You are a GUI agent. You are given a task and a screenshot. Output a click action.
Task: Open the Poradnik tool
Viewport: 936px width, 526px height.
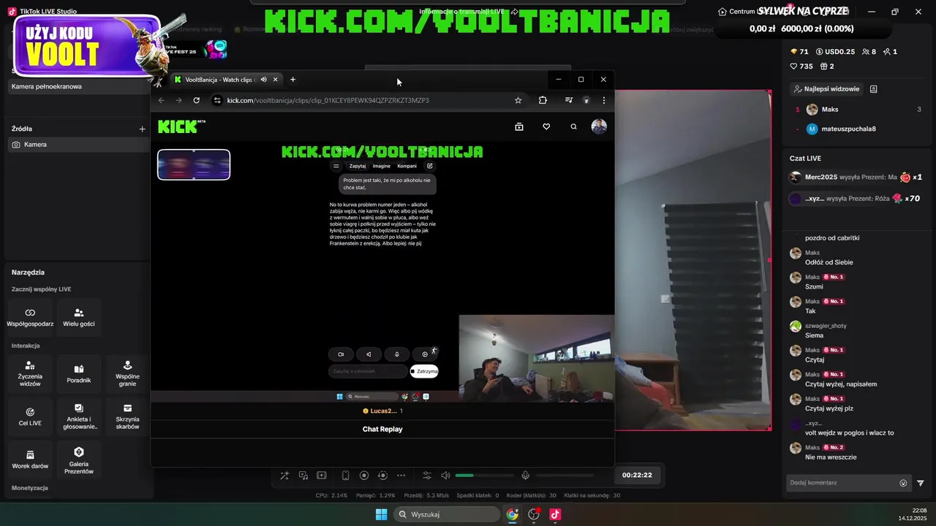79,373
